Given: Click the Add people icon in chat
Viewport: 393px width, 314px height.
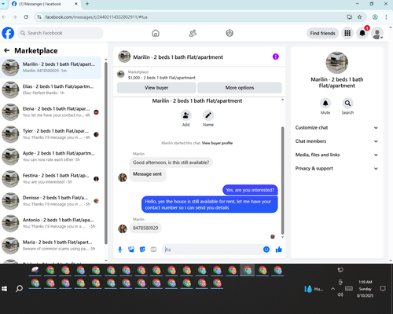Looking at the screenshot, I should coord(185,115).
